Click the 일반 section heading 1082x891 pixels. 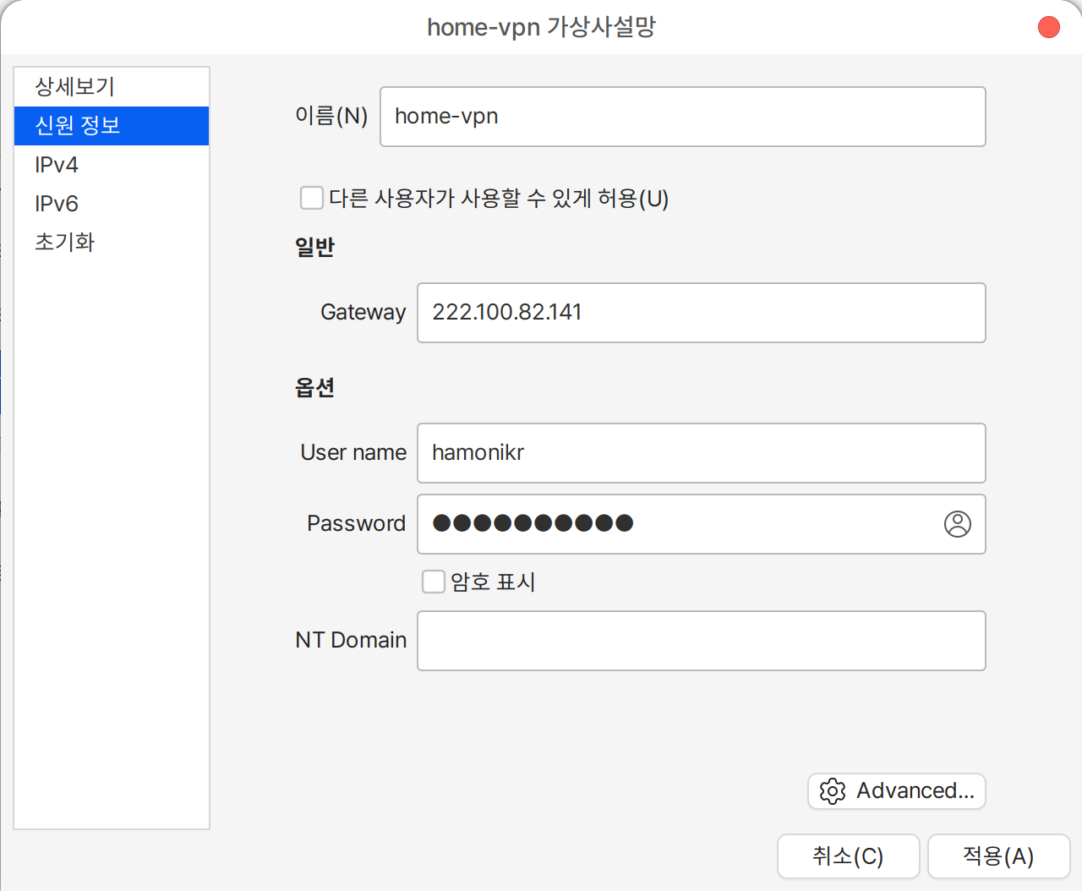click(x=314, y=247)
